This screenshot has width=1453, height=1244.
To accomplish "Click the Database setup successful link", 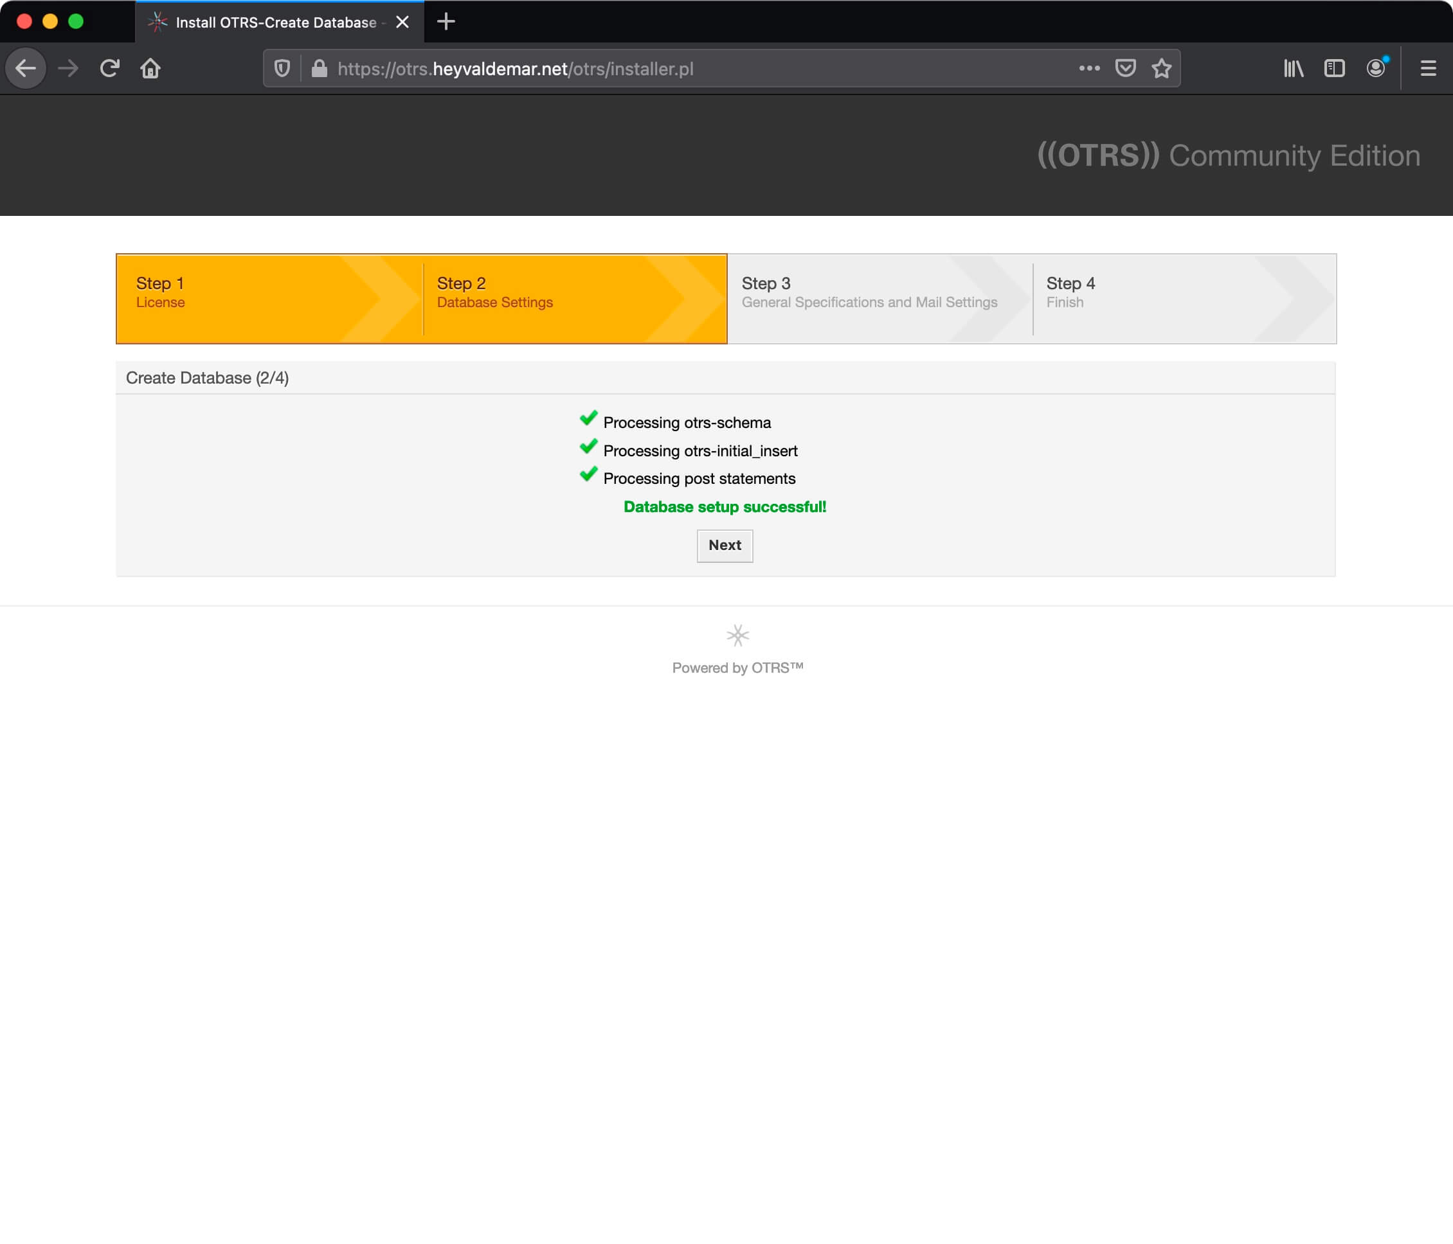I will (x=725, y=506).
